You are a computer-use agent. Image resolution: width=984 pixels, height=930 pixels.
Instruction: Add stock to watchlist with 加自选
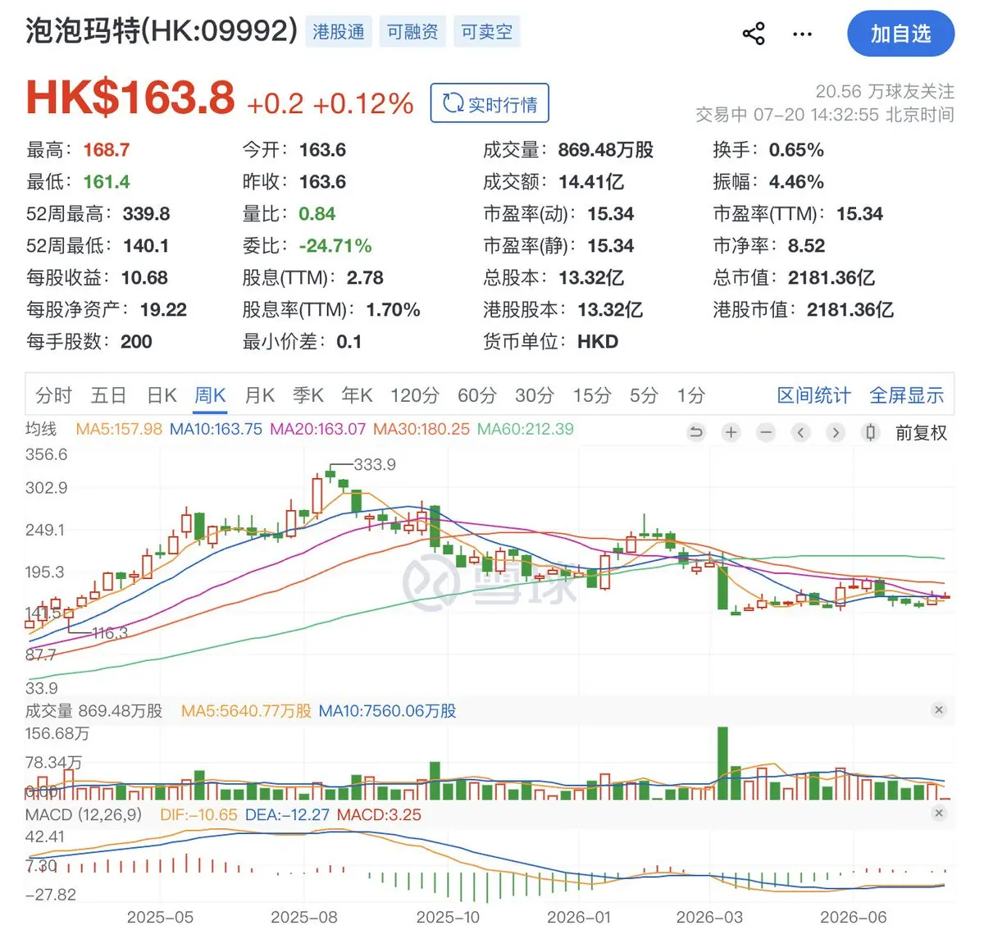click(x=900, y=34)
